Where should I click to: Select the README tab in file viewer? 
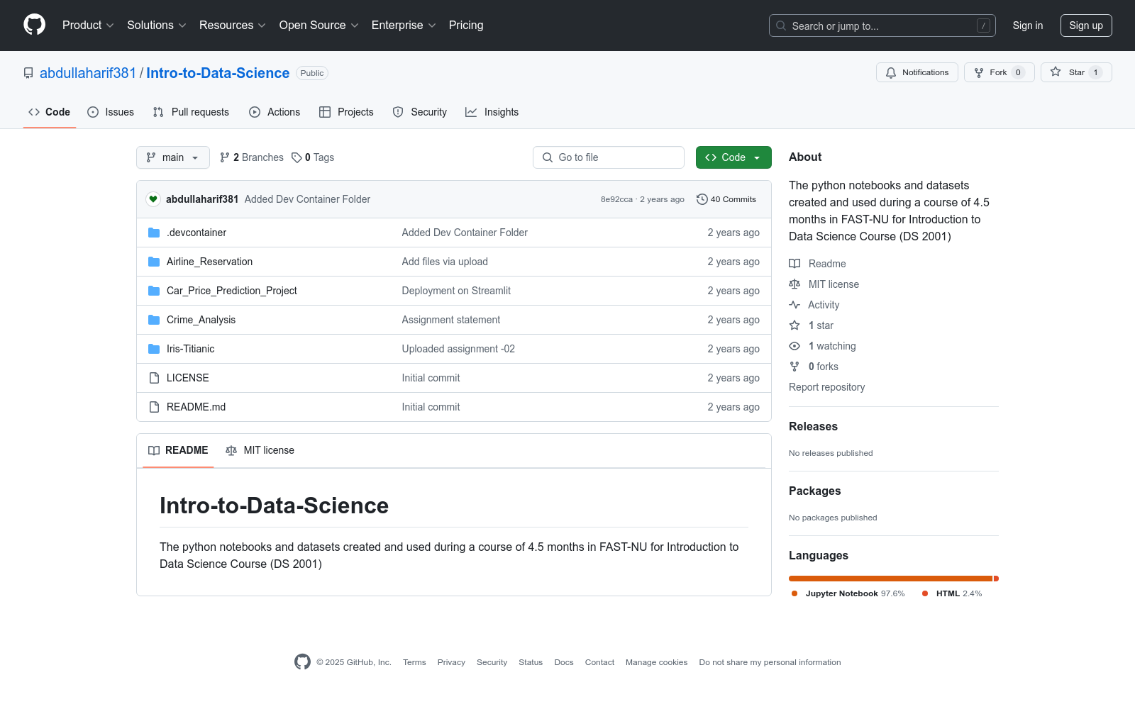point(178,450)
